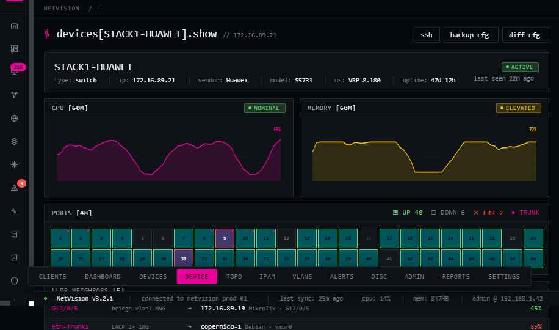
Task: Click the model value S5731
Action: (304, 80)
